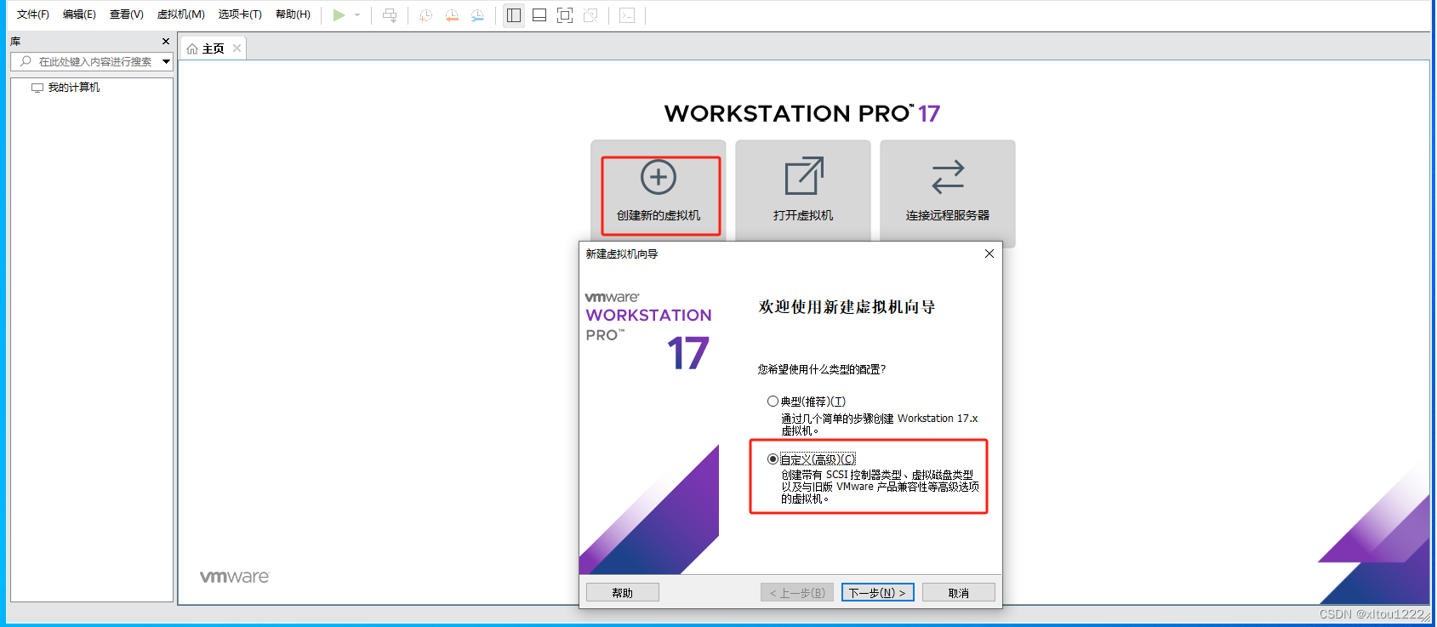Click the 连接远程服务器 tile

click(948, 194)
